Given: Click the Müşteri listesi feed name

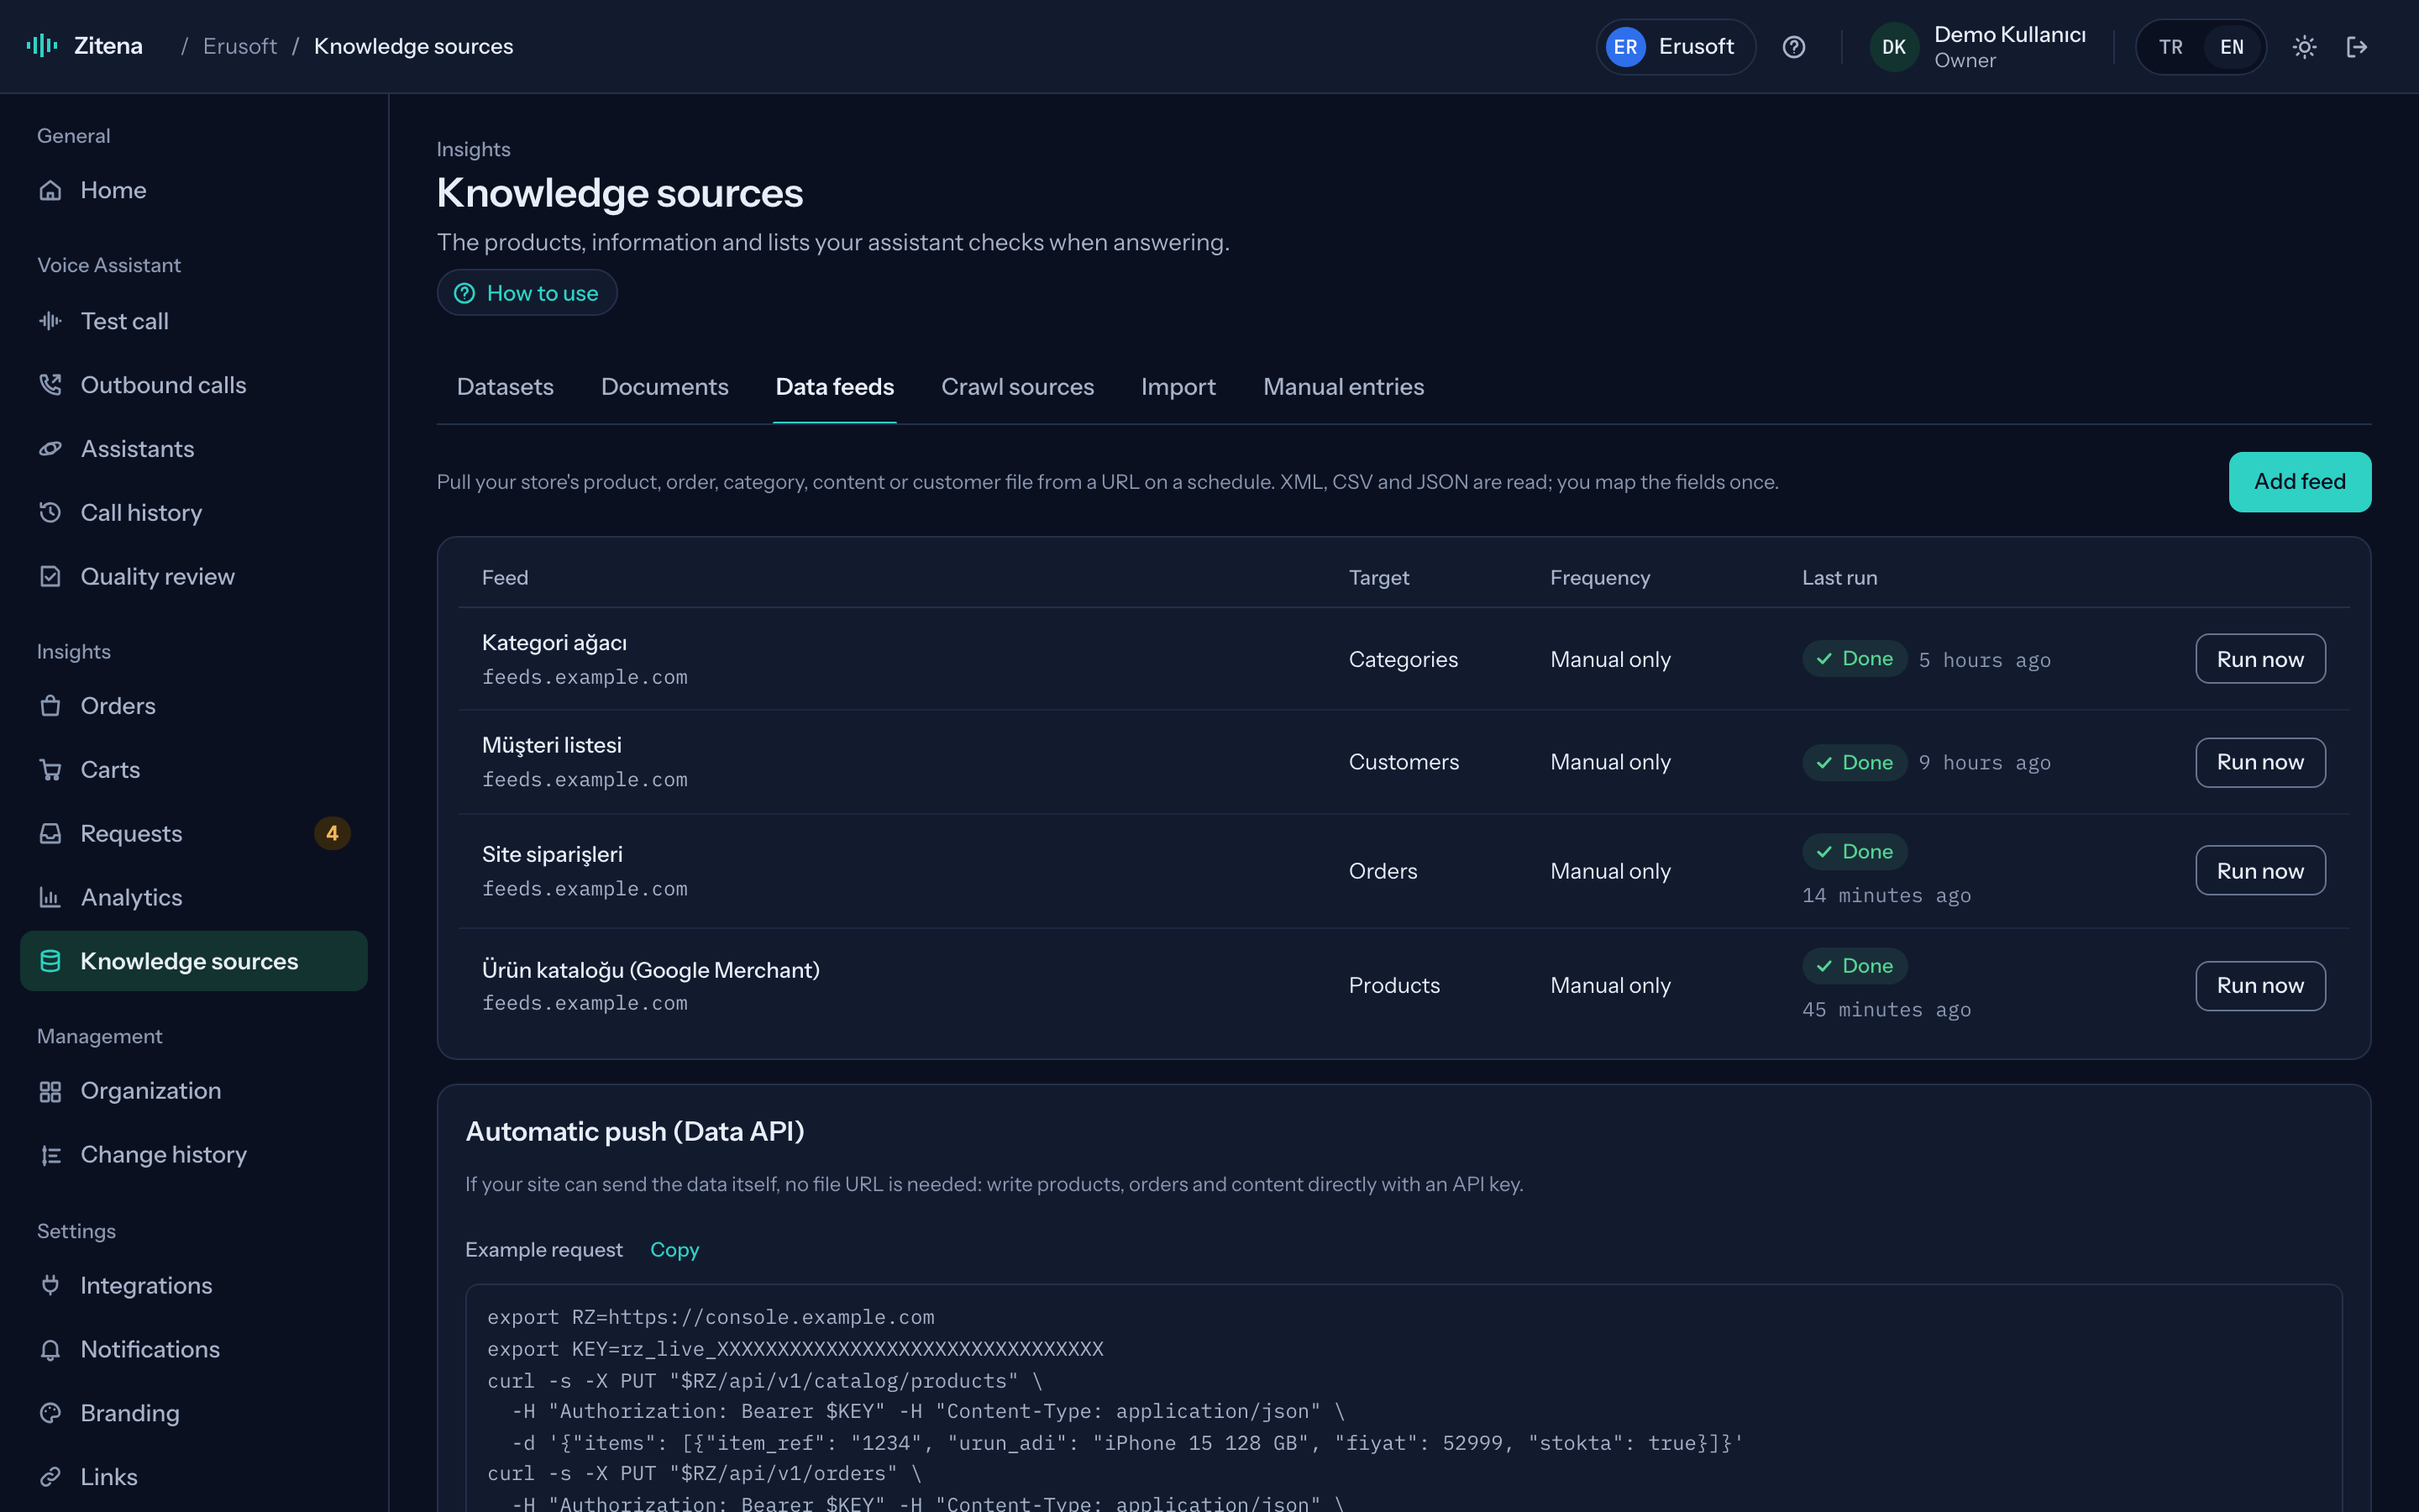Looking at the screenshot, I should [552, 745].
